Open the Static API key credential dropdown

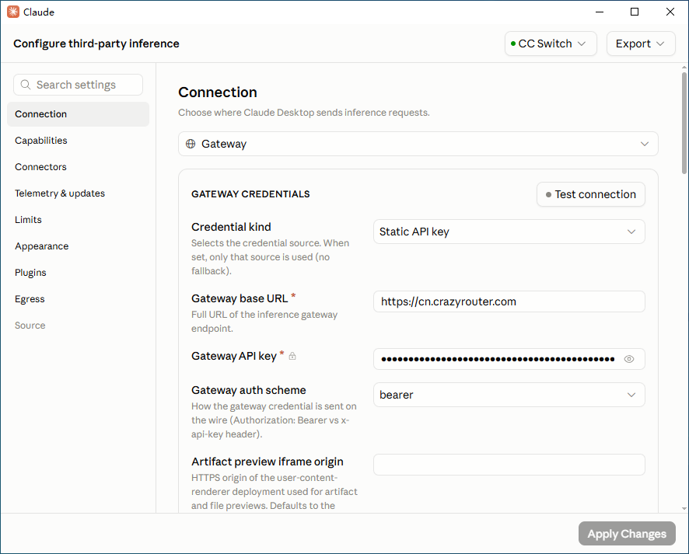(x=509, y=232)
